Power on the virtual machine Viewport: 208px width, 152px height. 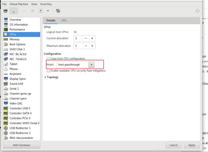tap(24, 11)
